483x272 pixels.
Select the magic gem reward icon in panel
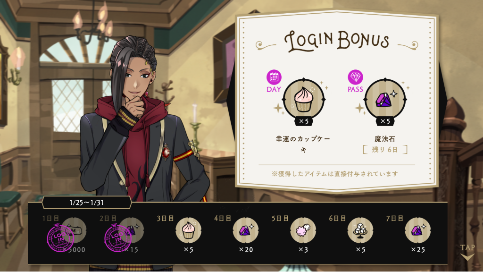(385, 100)
